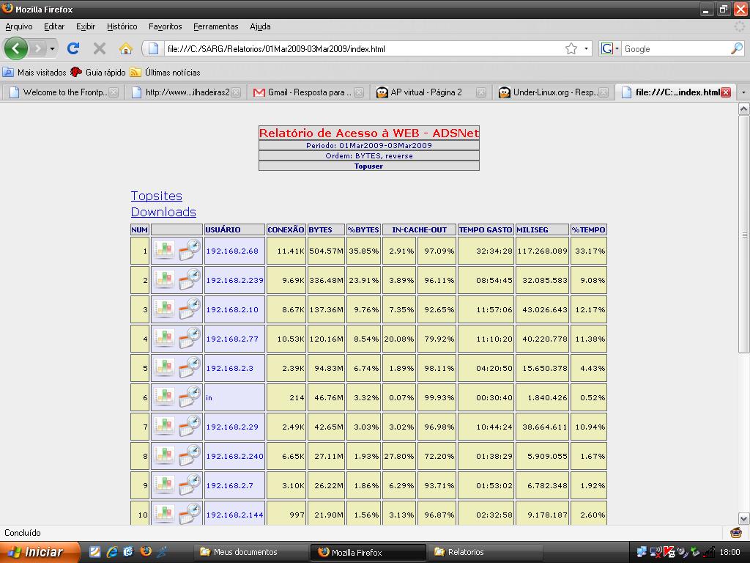Viewport: 750px width, 563px height.
Task: Click the bookmark star in address bar
Action: point(571,48)
